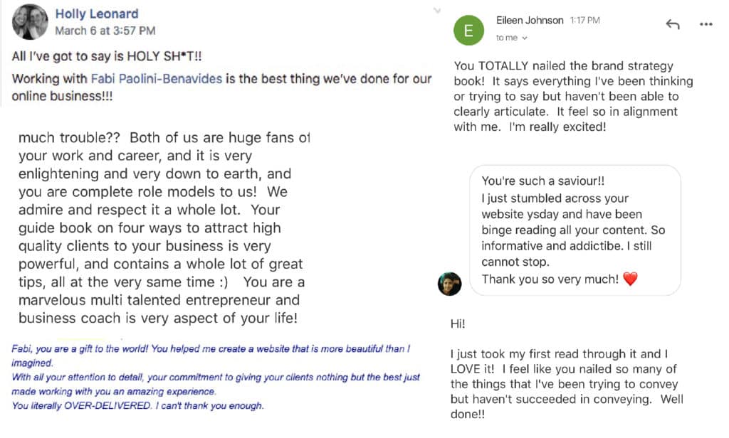Click the red heart emoji

630,279
